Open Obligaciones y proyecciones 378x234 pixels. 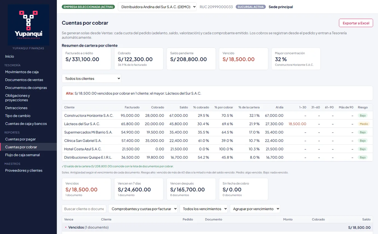coord(18,98)
